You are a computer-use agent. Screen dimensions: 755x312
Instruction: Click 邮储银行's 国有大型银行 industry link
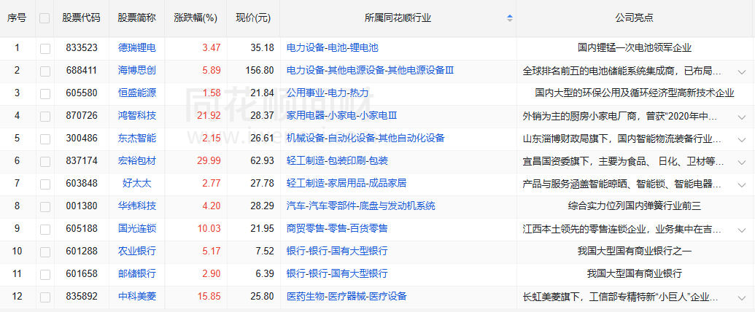[x=337, y=274]
